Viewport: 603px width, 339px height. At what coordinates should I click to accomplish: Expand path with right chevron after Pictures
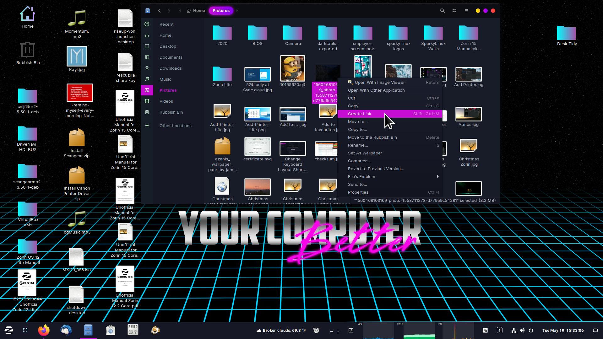[237, 11]
